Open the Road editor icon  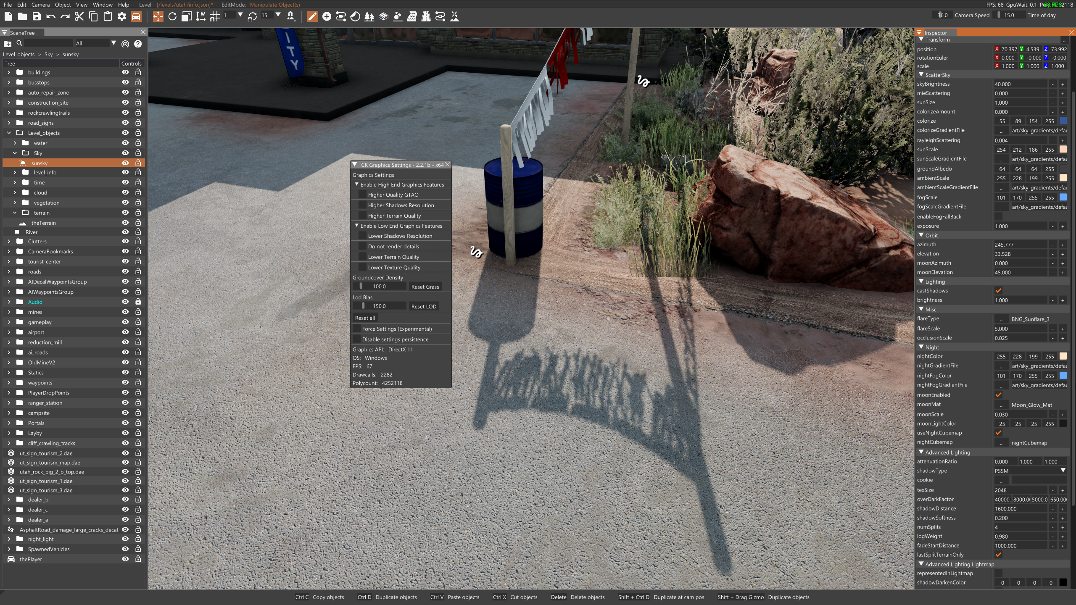pyautogui.click(x=426, y=16)
